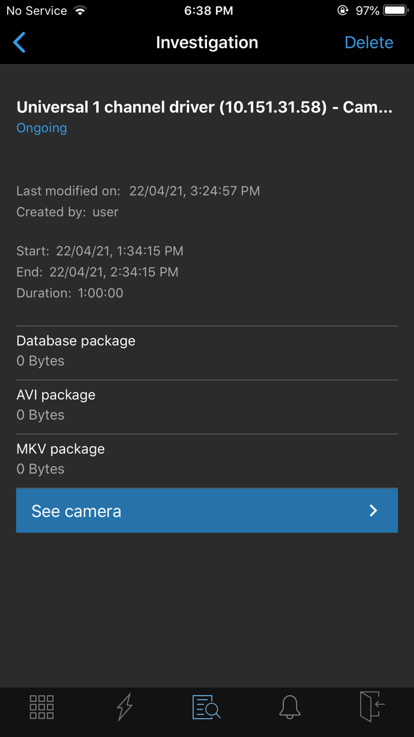Select the Database package row
Viewport: 414px width, 737px height.
click(206, 351)
